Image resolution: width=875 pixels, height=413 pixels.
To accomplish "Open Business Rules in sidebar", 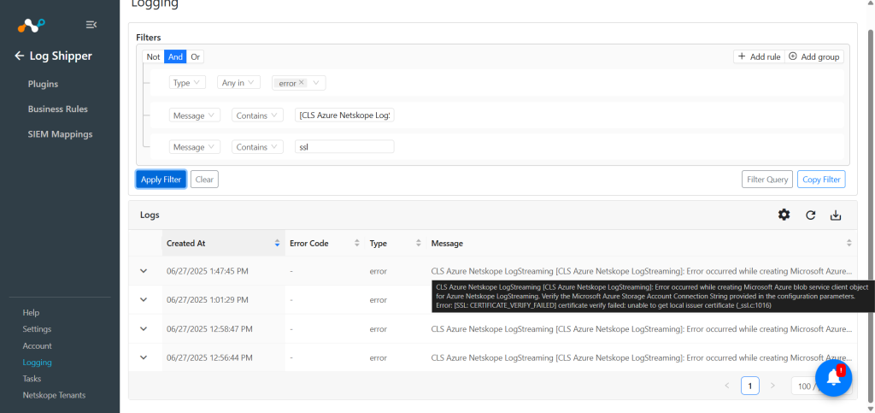I will (x=58, y=109).
